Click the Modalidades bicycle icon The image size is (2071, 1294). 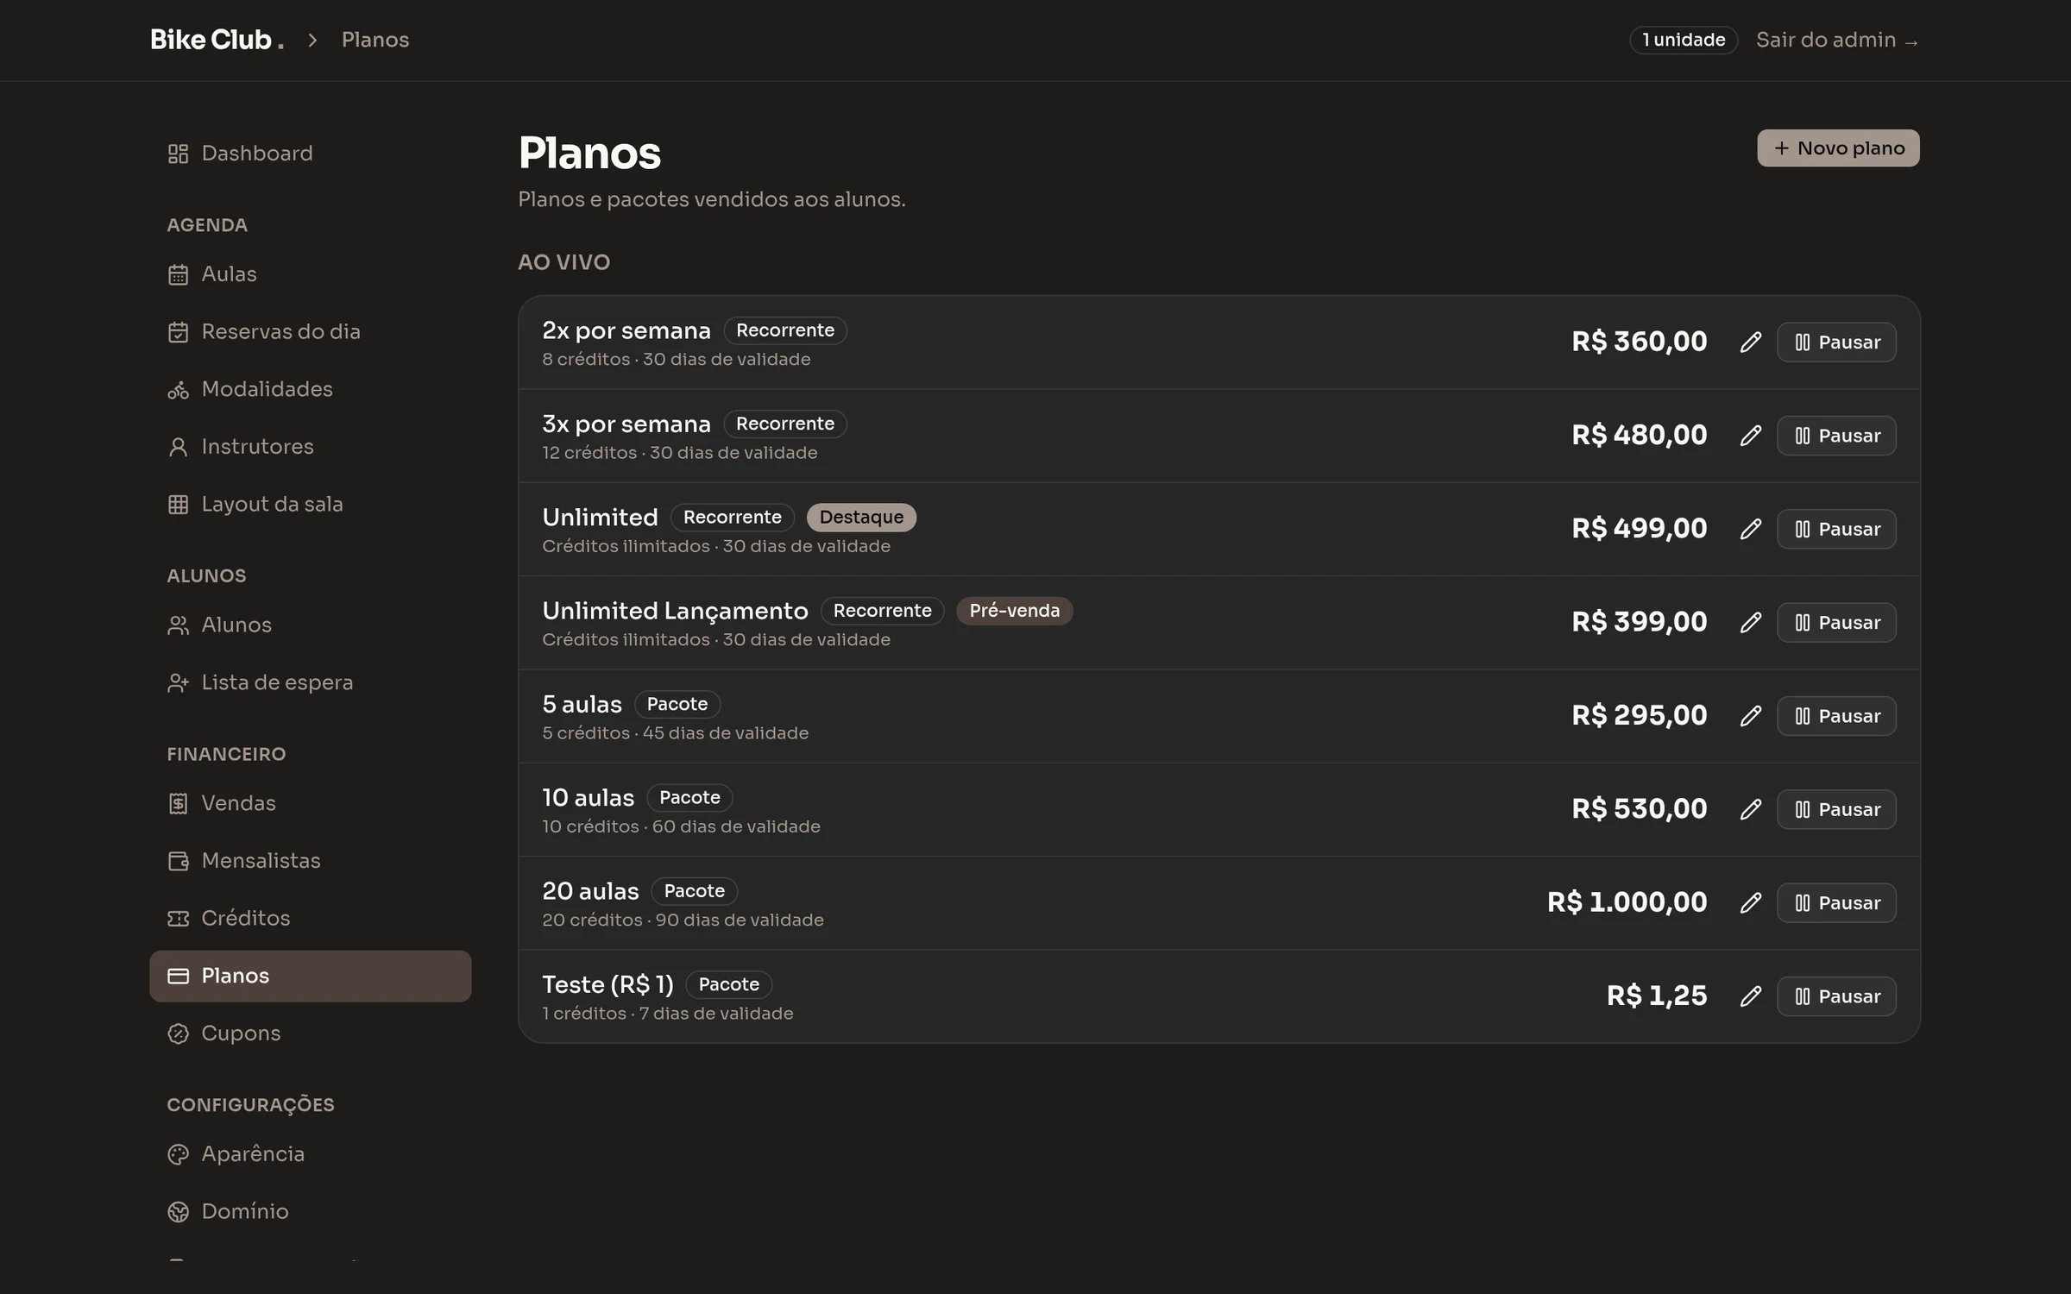tap(178, 390)
